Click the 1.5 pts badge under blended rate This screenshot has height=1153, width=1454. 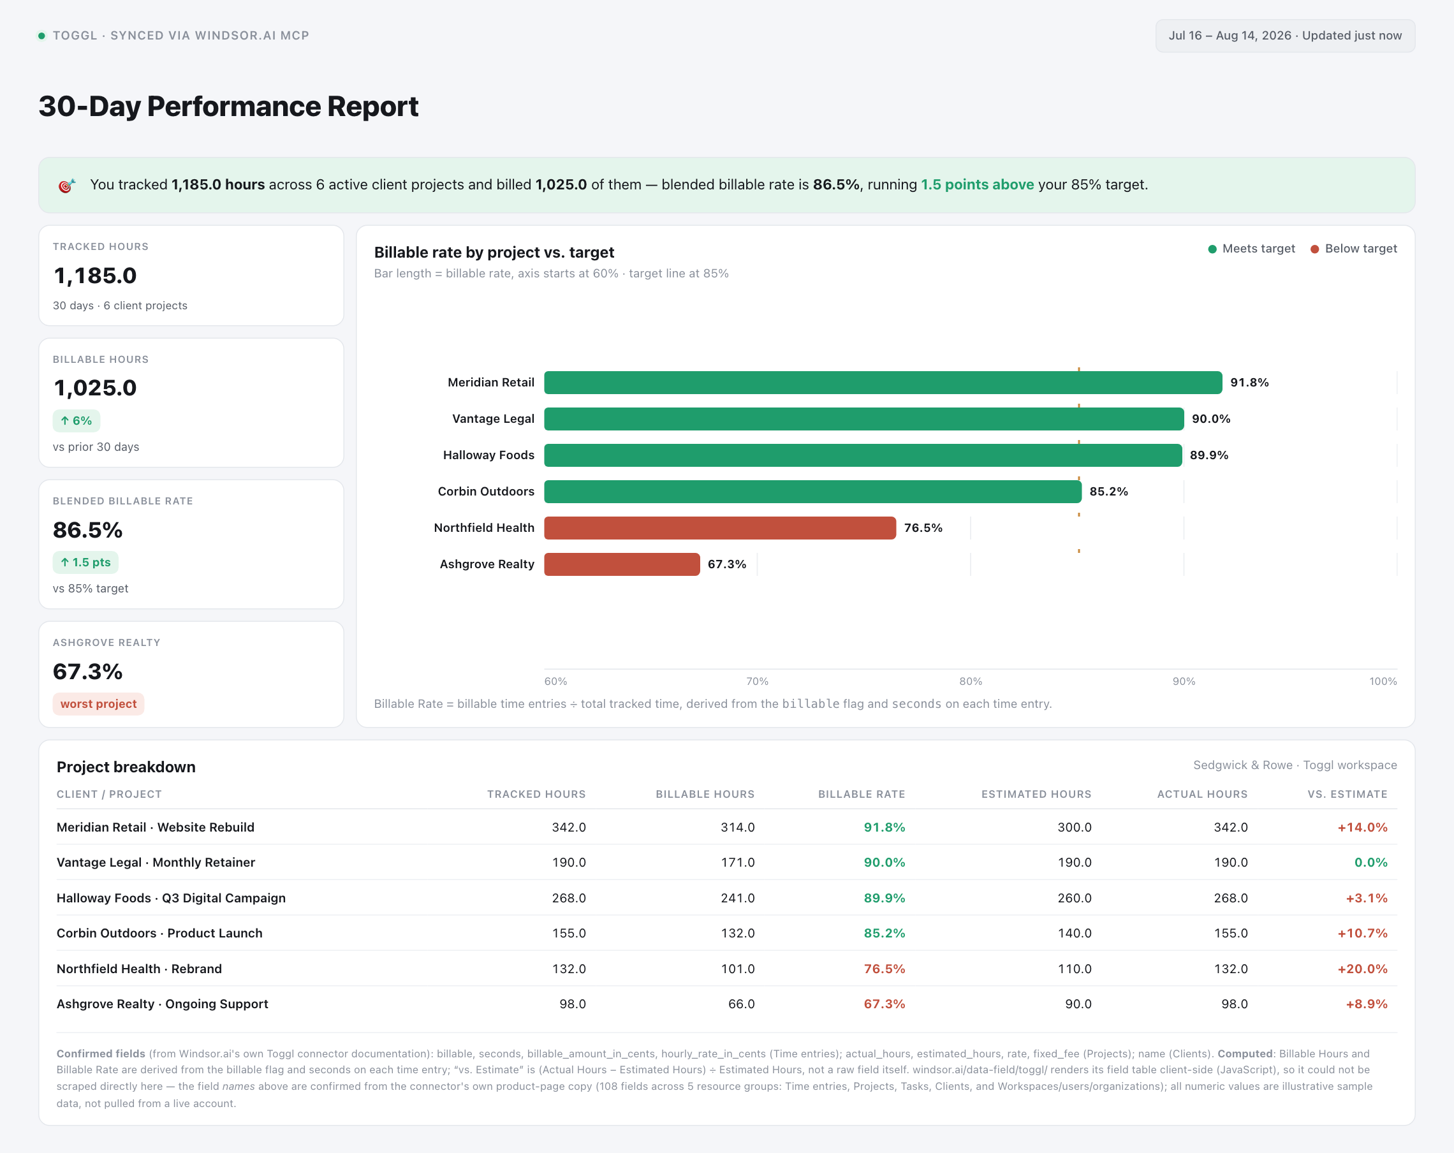click(x=85, y=562)
